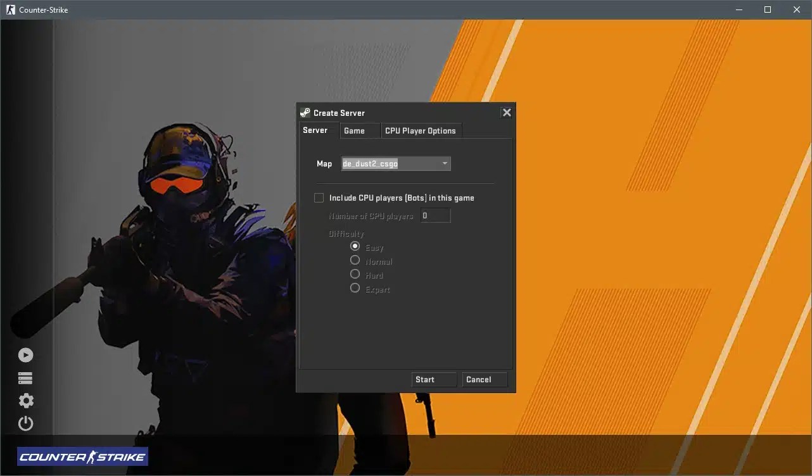Image resolution: width=812 pixels, height=476 pixels.
Task: Open the CPU Player Options tab
Action: 421,130
